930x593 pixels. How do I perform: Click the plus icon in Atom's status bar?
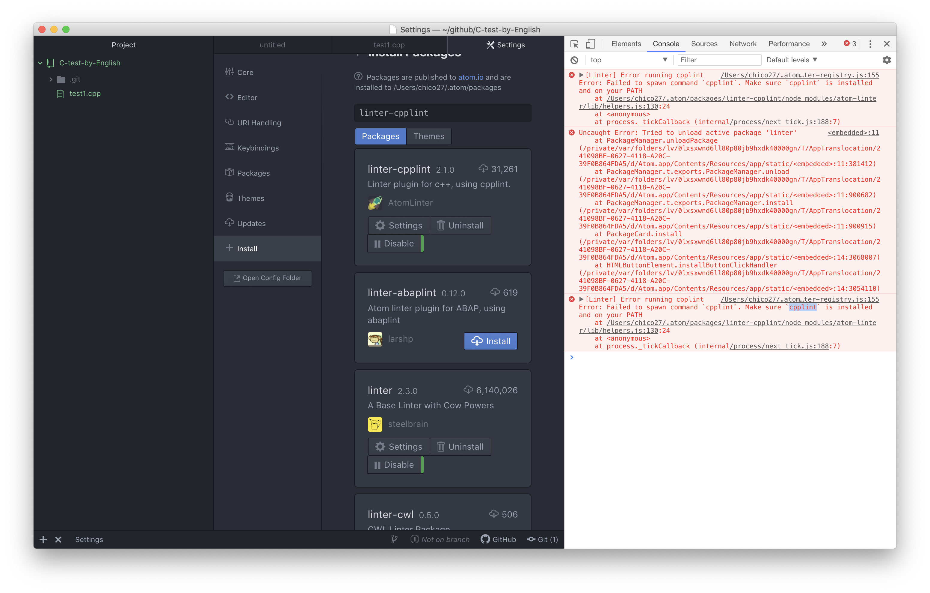click(x=43, y=539)
